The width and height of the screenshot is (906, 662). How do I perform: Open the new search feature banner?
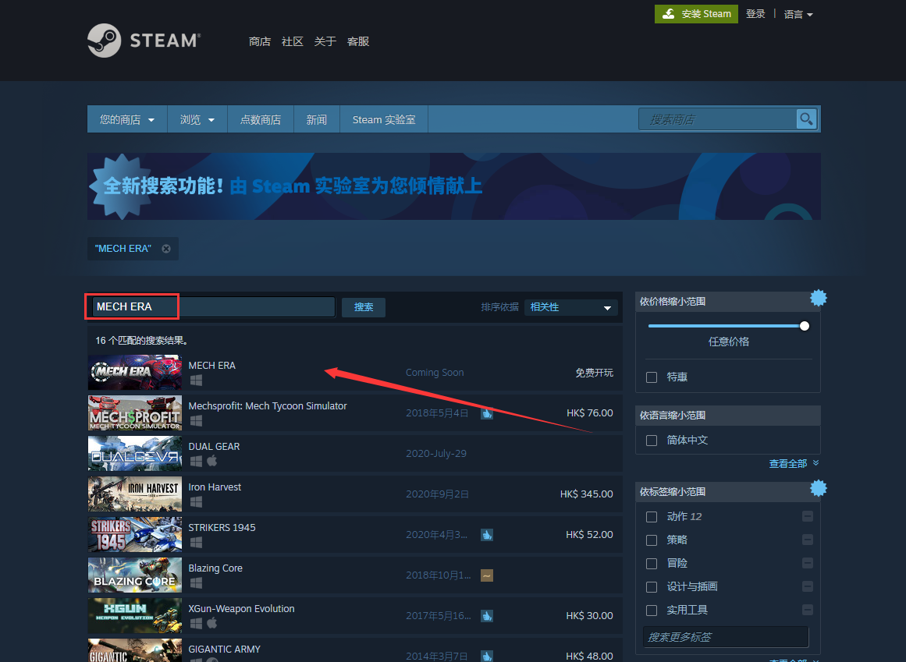(x=454, y=186)
